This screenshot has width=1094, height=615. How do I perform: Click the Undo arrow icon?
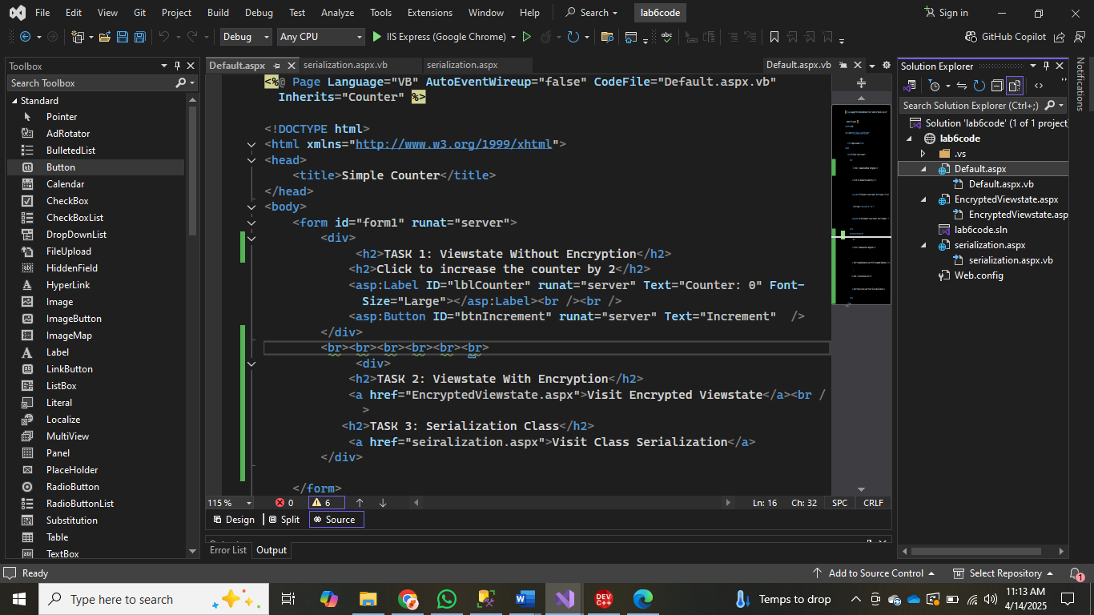pyautogui.click(x=163, y=37)
